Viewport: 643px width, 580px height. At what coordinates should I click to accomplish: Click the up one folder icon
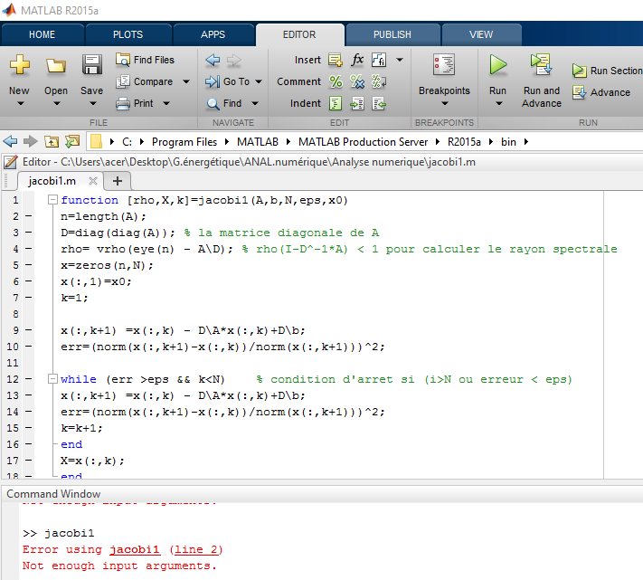[52, 141]
